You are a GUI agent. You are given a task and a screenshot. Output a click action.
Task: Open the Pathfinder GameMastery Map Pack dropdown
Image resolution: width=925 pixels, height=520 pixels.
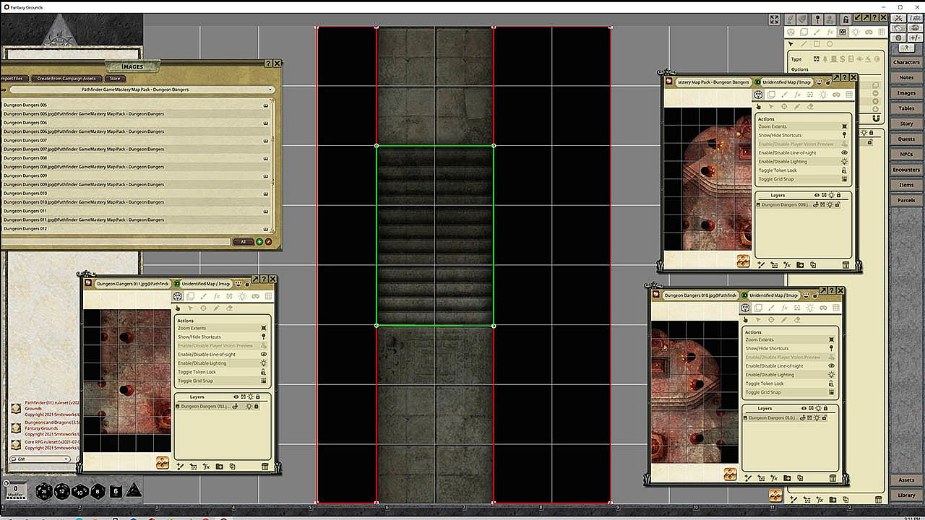137,90
